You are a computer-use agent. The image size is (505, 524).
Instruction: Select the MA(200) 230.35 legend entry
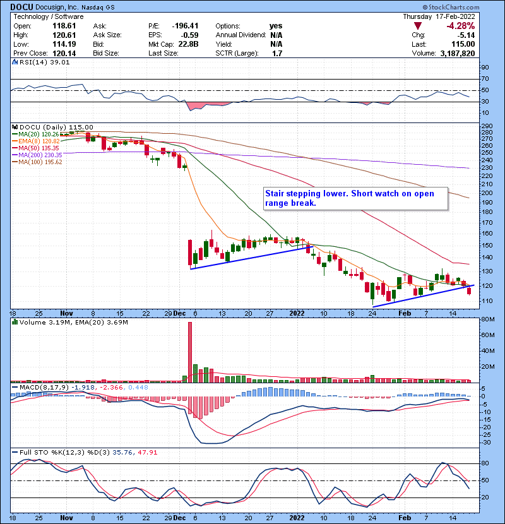[x=37, y=155]
